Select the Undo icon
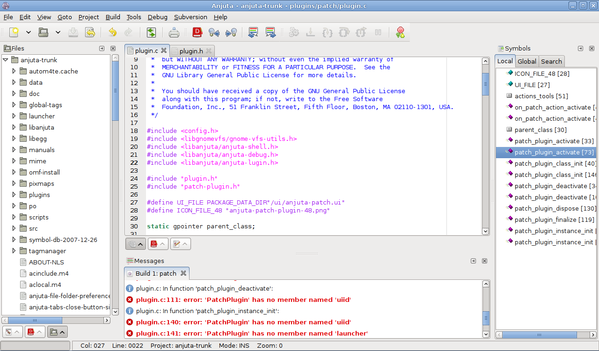The width and height of the screenshot is (599, 351). (x=112, y=32)
